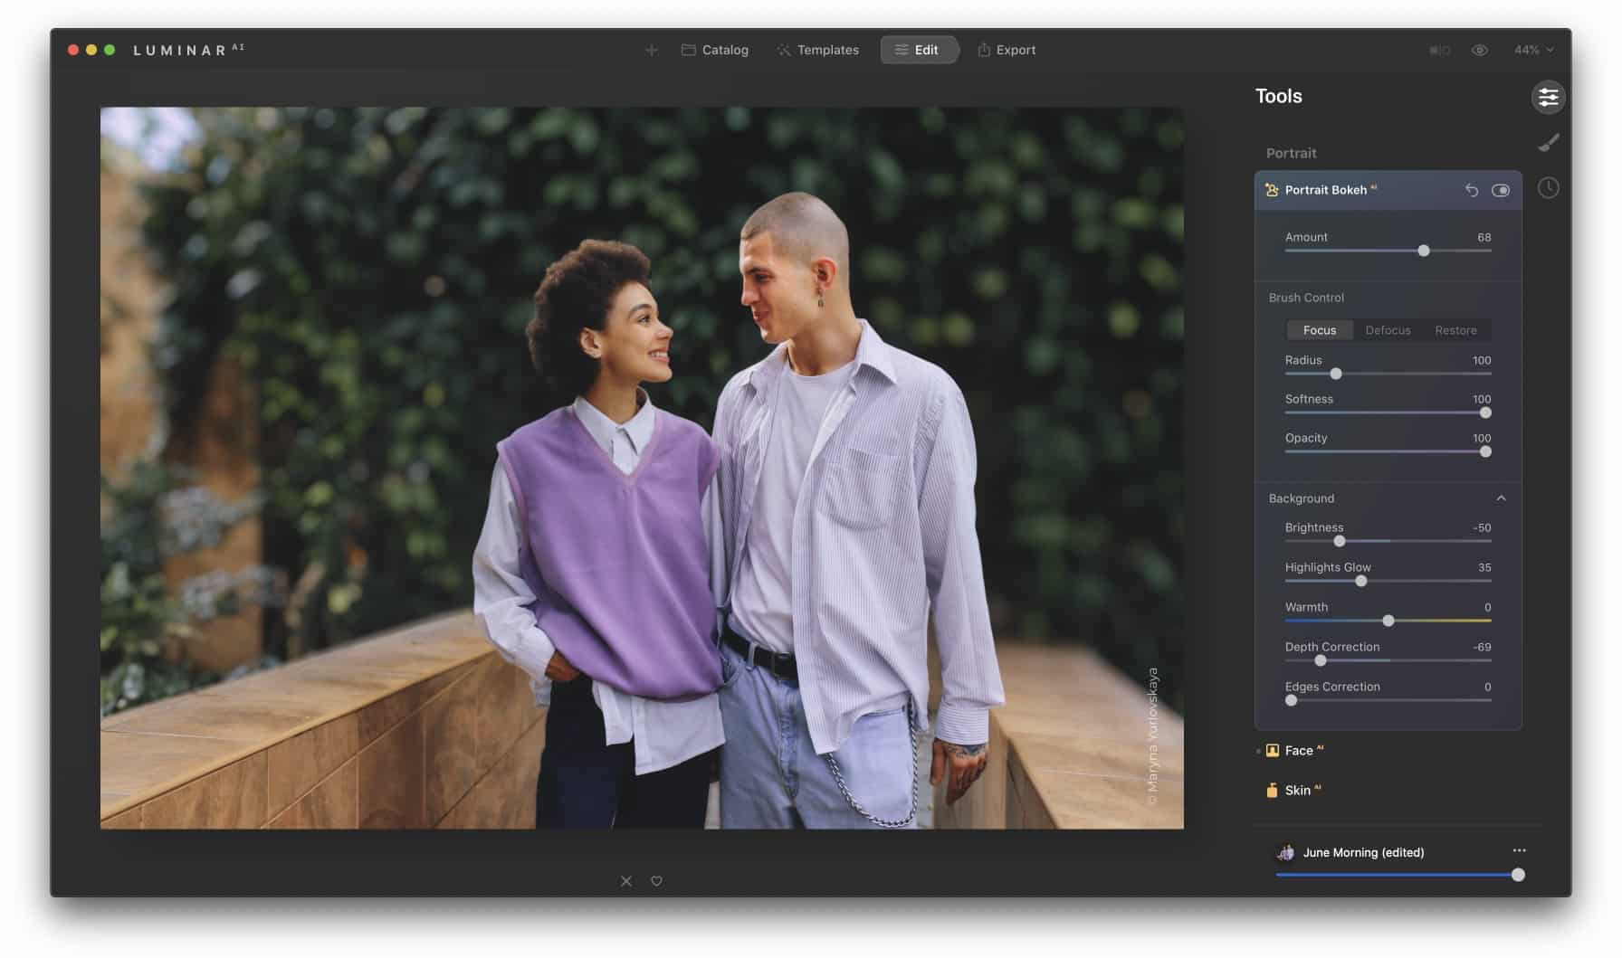Favorite the photo with heart icon
This screenshot has width=1622, height=958.
656,881
